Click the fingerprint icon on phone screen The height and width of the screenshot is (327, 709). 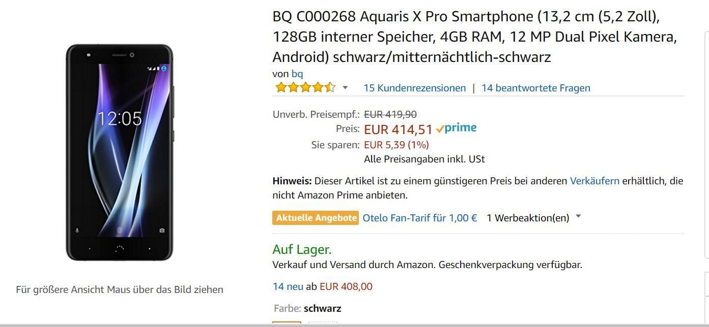pos(120,231)
